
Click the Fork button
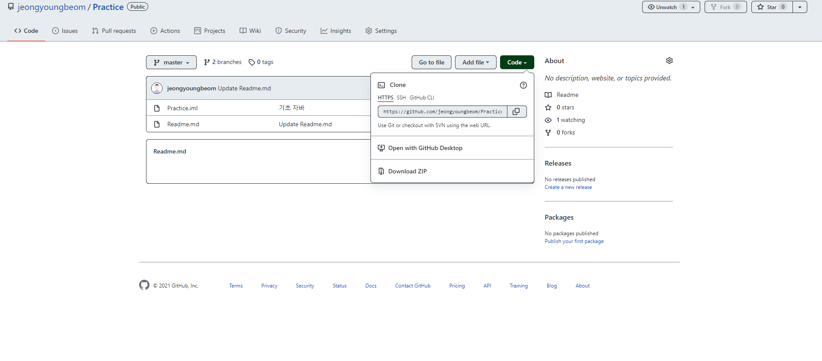pyautogui.click(x=725, y=7)
